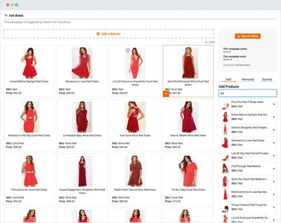Click Add a Banner area

pyautogui.click(x=109, y=34)
